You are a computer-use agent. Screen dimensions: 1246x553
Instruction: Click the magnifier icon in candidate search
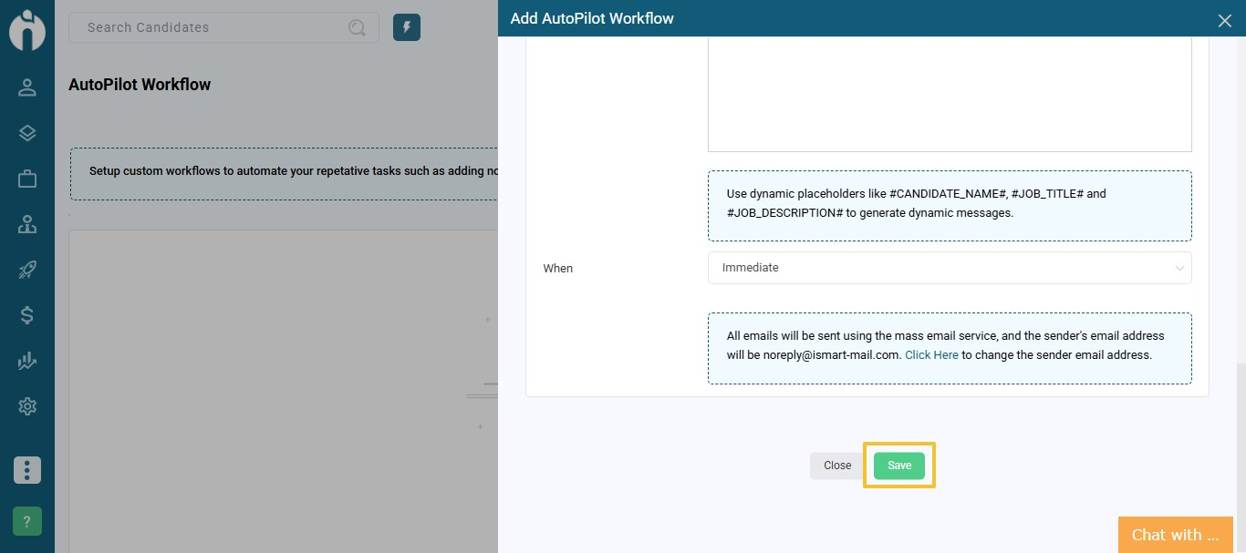click(x=357, y=27)
